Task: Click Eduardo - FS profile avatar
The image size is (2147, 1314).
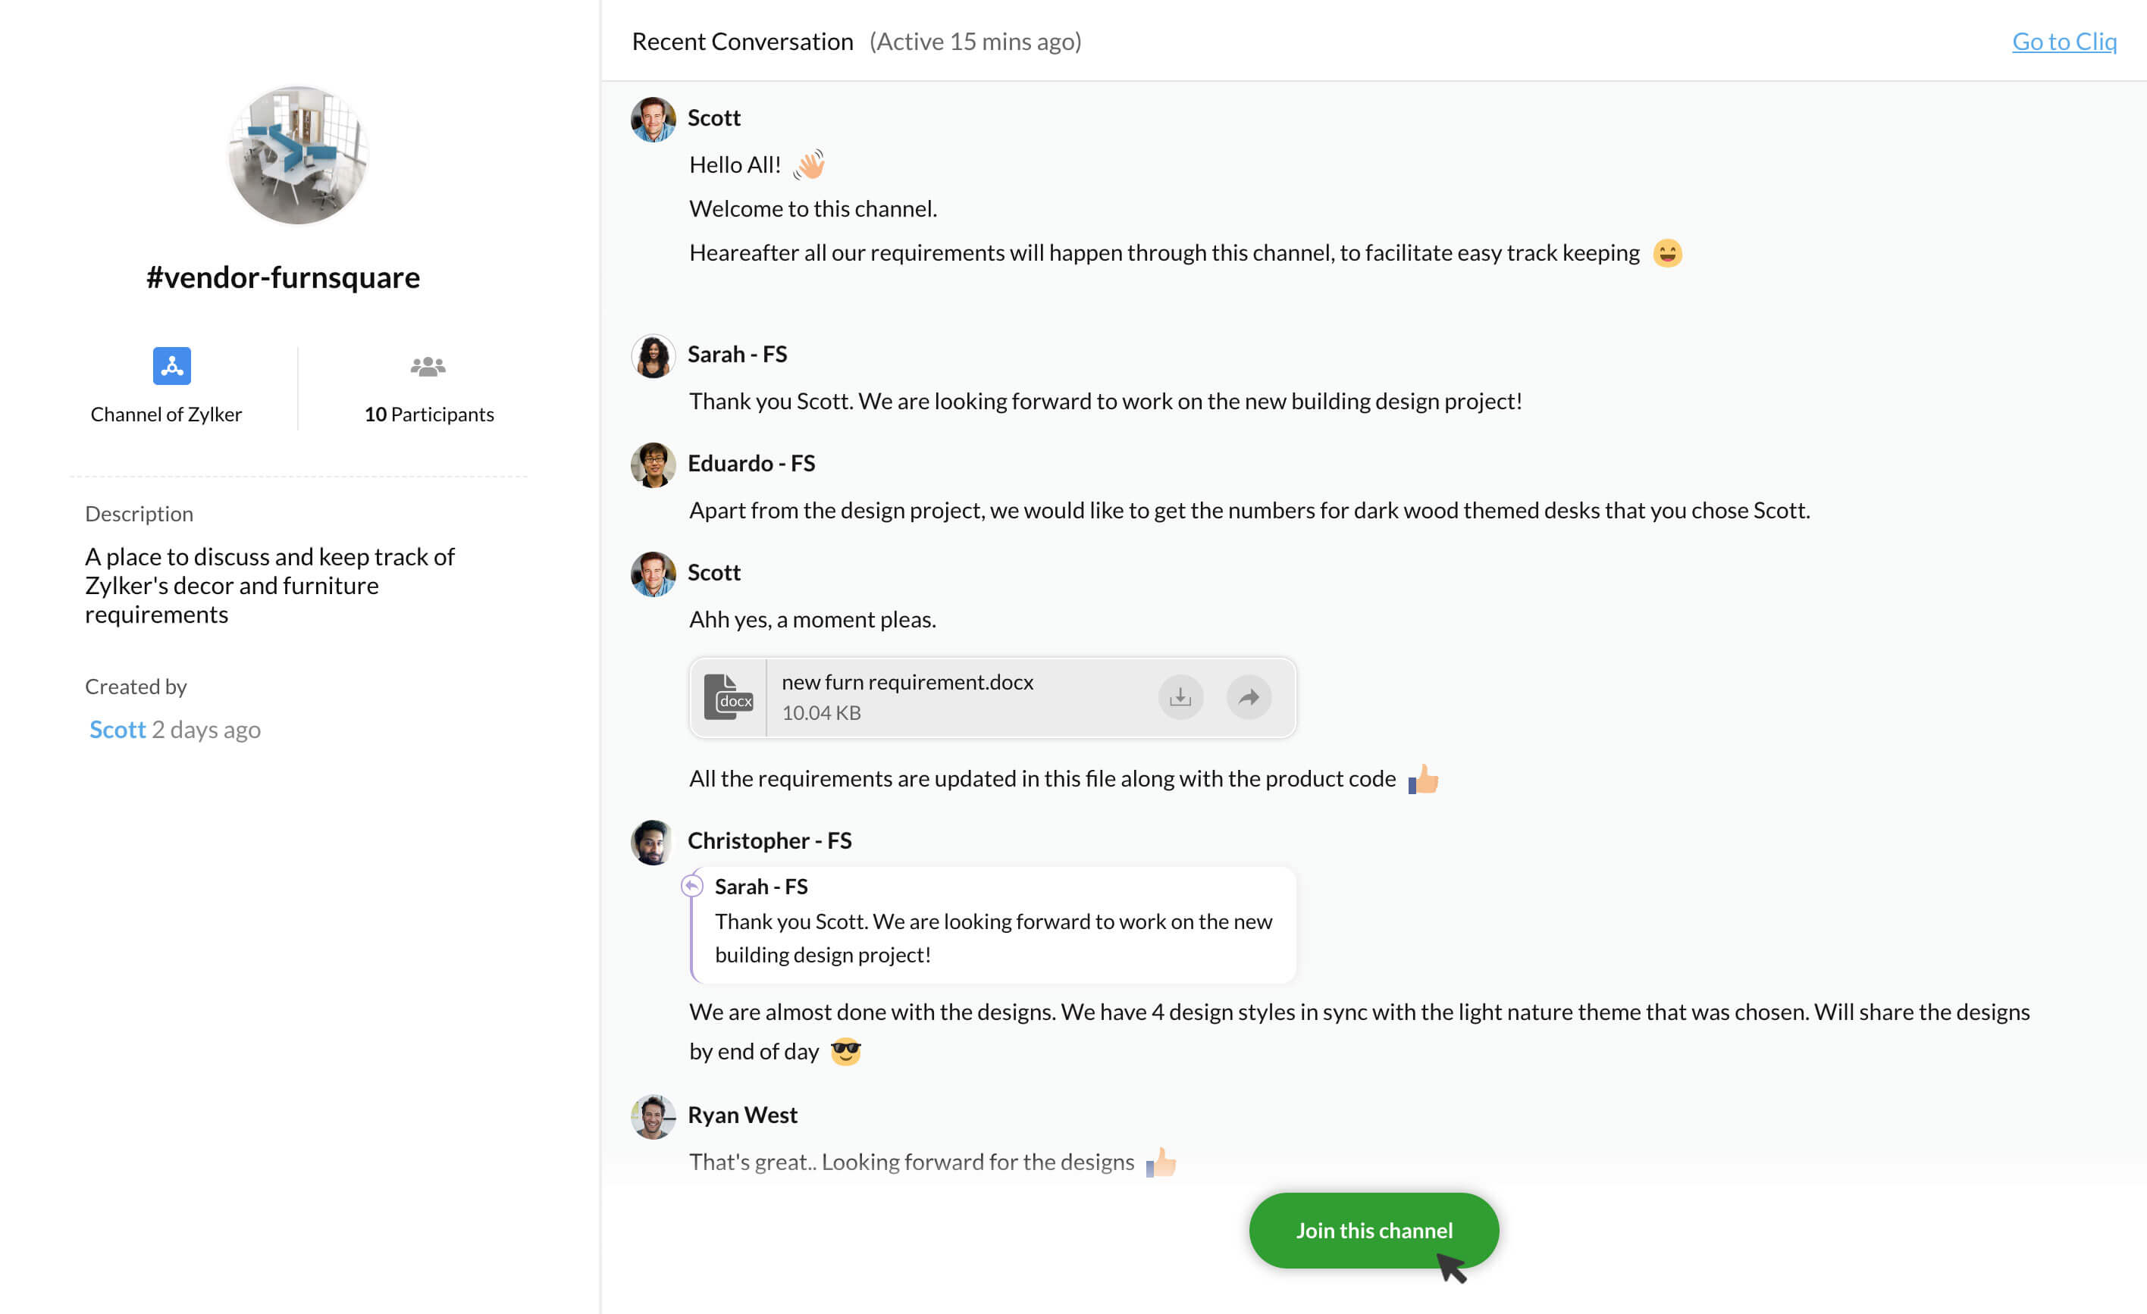Action: [653, 464]
